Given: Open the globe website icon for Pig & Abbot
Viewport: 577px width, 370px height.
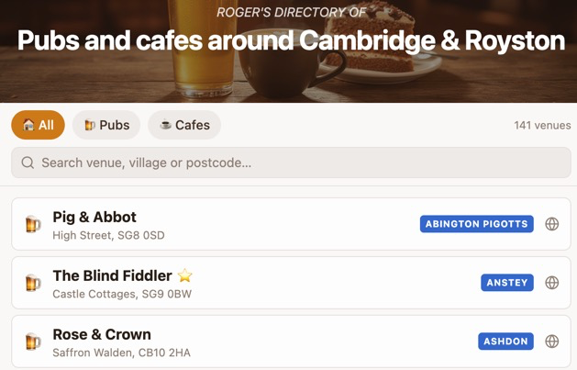Looking at the screenshot, I should pos(551,224).
